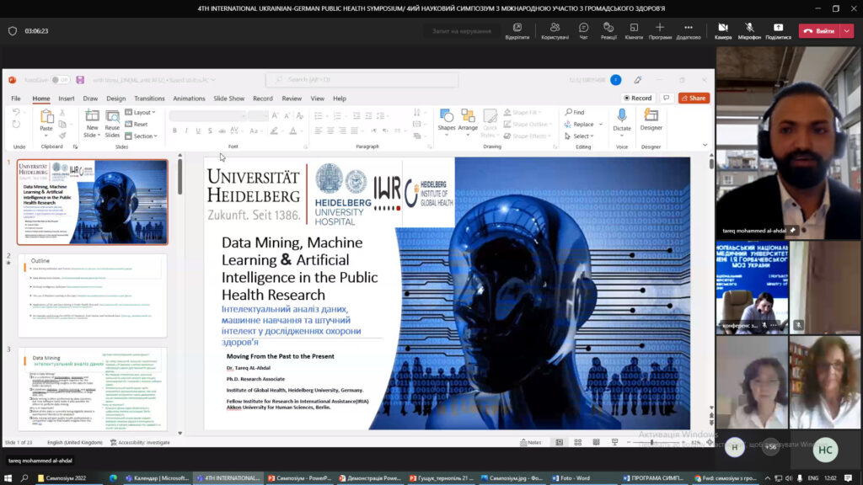This screenshot has width=863, height=485.
Task: Open the breakout rooms panel
Action: 634,30
